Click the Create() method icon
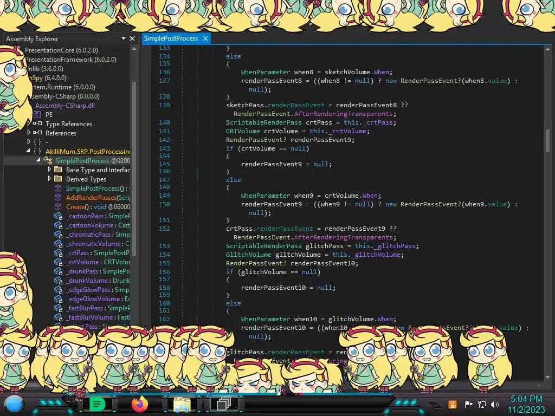Viewport: 555px width, 416px height. point(58,206)
